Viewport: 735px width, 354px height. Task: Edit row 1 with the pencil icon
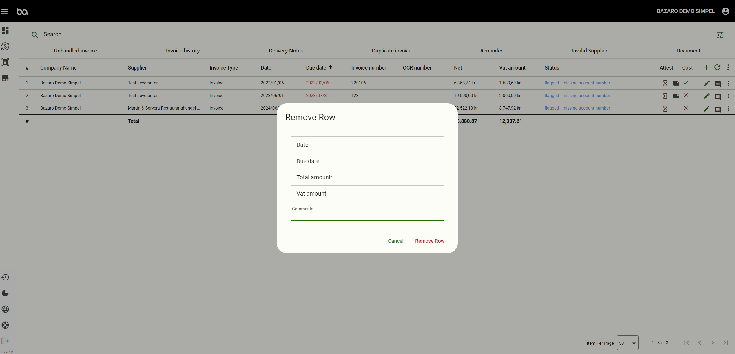707,83
